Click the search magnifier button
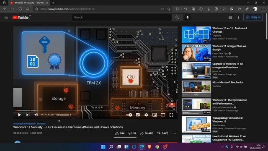The width and height of the screenshot is (268, 151). click(177, 17)
